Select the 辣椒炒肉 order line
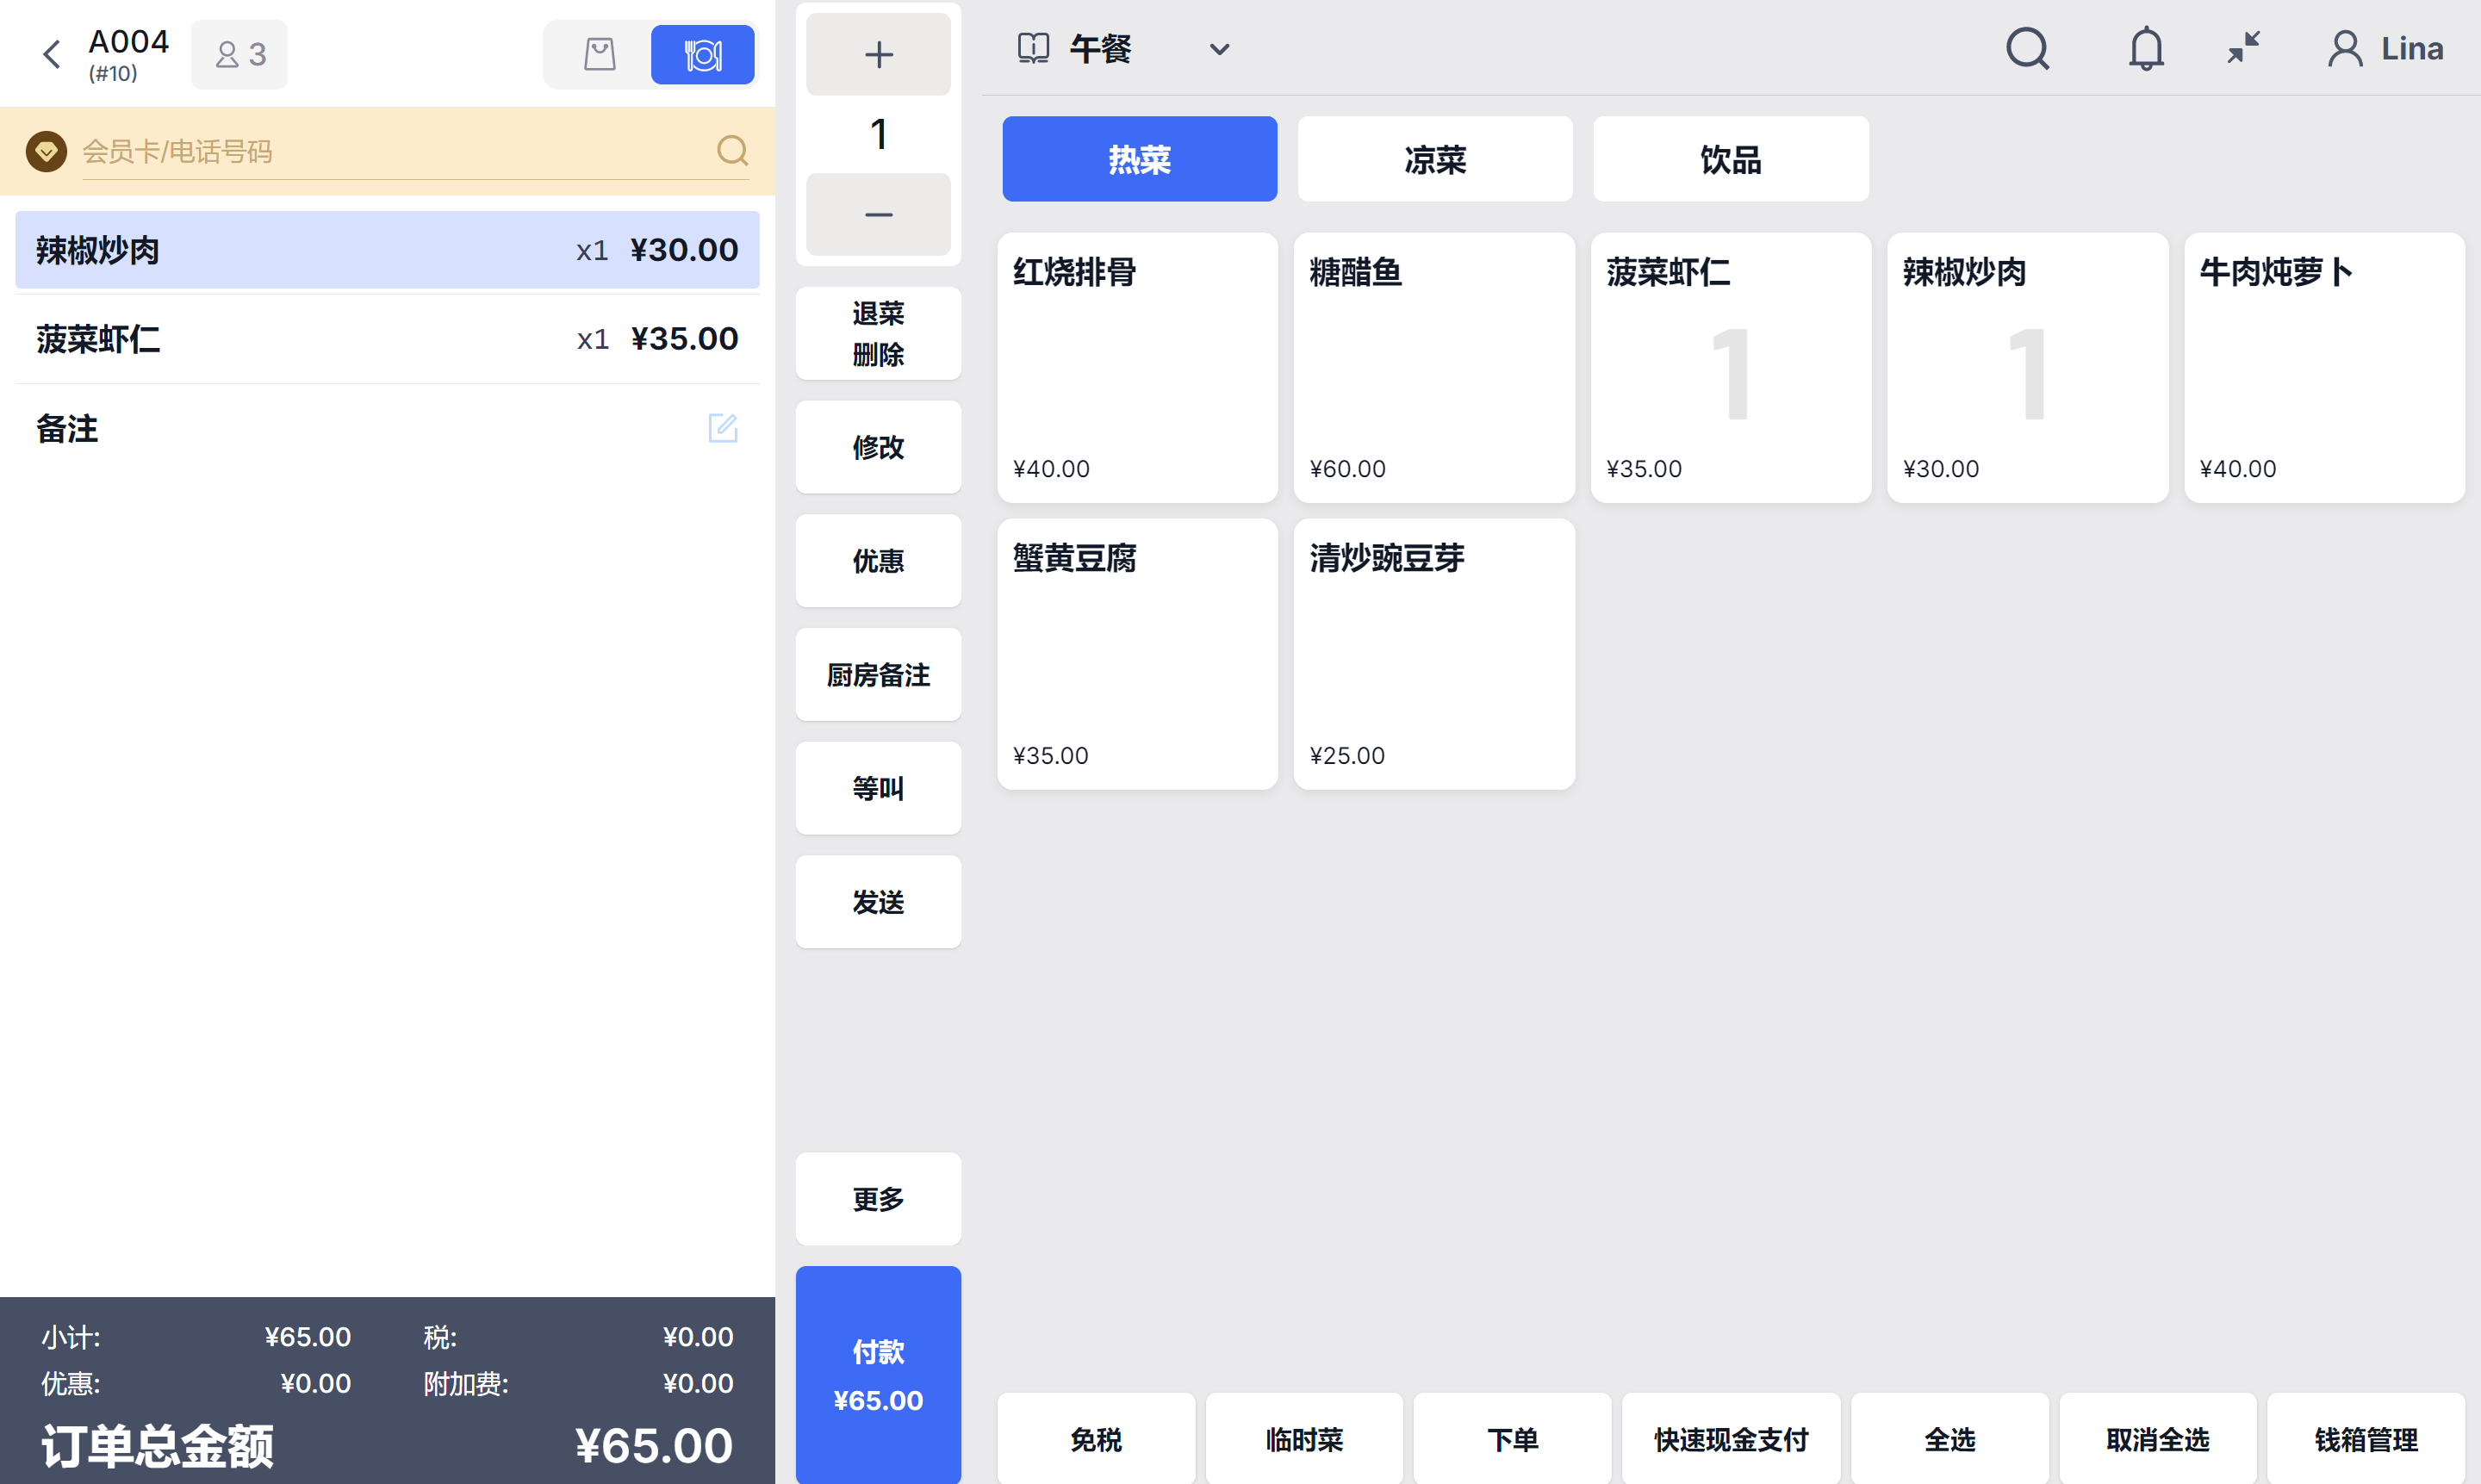Viewport: 2481px width, 1484px height. pos(387,250)
